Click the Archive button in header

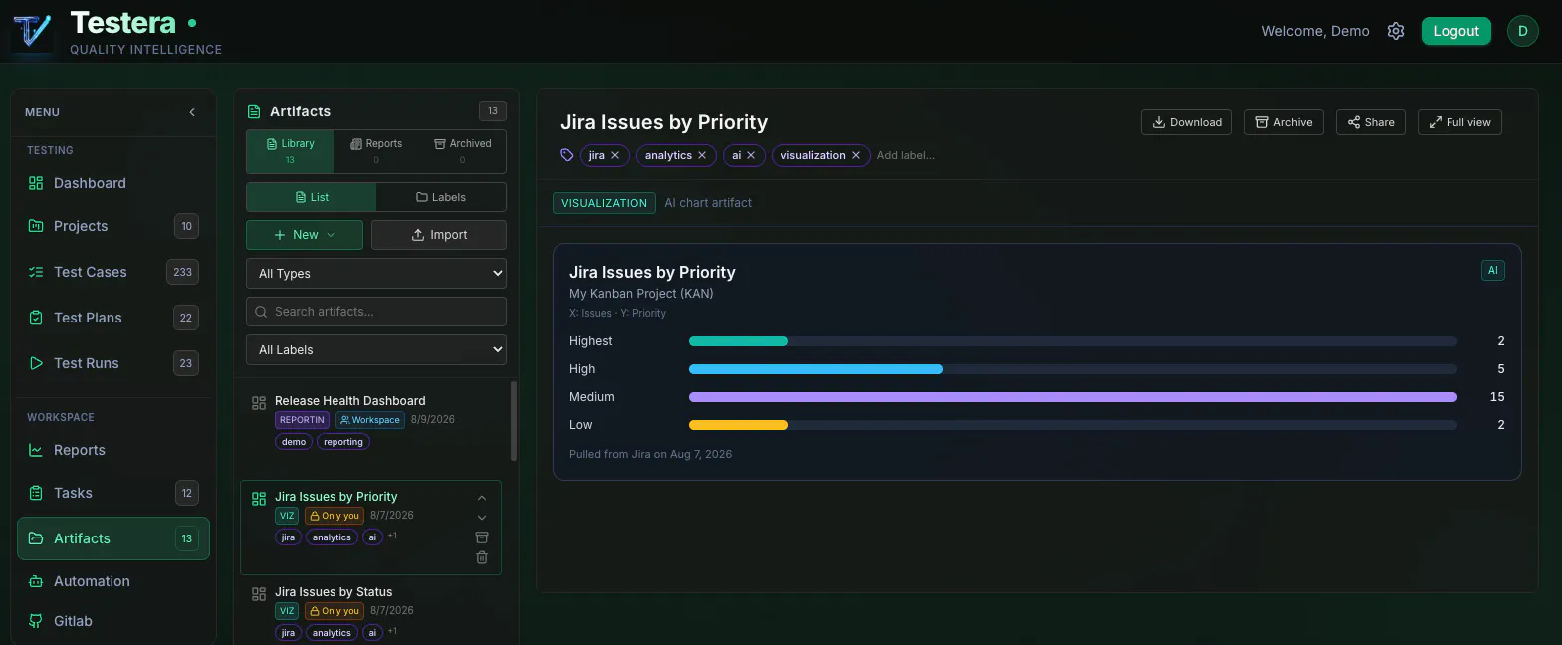click(x=1284, y=122)
